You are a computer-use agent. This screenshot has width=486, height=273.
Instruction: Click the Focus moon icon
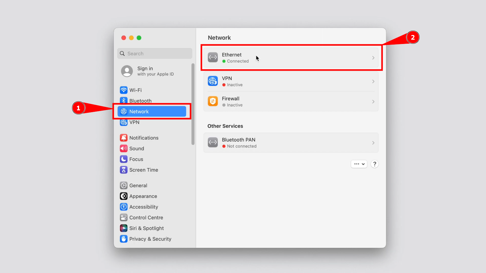click(123, 159)
